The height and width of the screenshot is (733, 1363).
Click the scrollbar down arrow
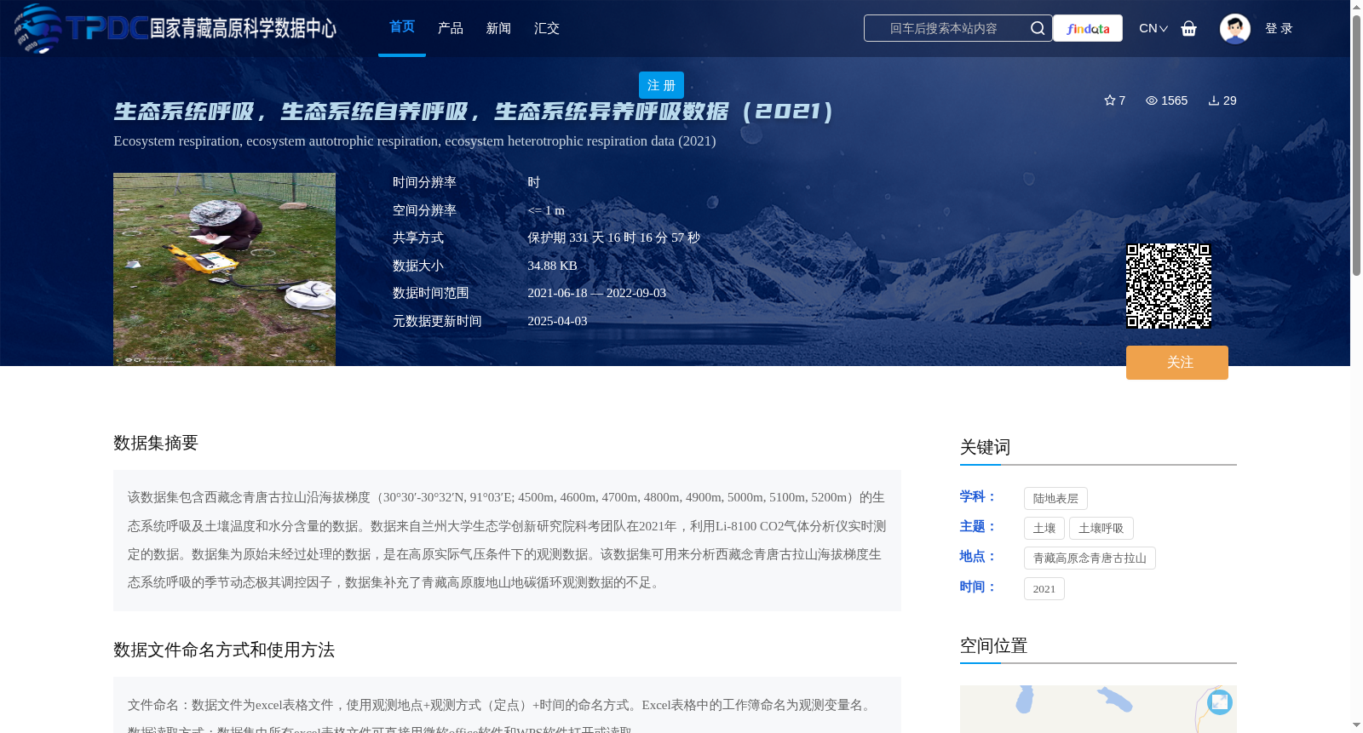(1356, 725)
